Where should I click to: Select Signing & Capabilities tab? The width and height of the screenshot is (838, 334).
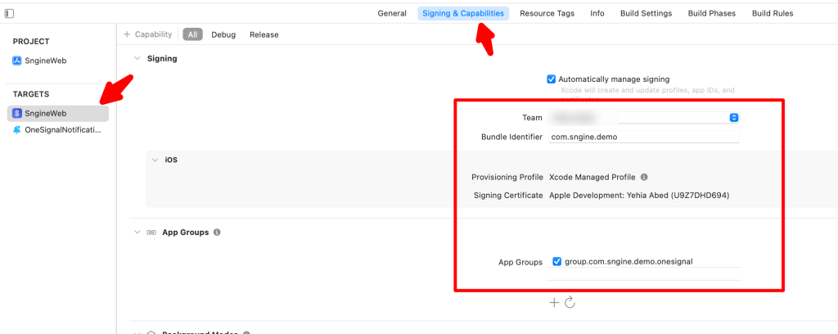(463, 13)
